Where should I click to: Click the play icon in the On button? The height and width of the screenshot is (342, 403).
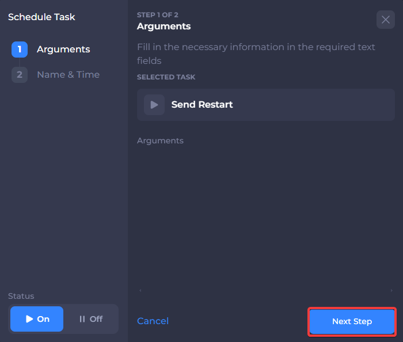tap(29, 319)
